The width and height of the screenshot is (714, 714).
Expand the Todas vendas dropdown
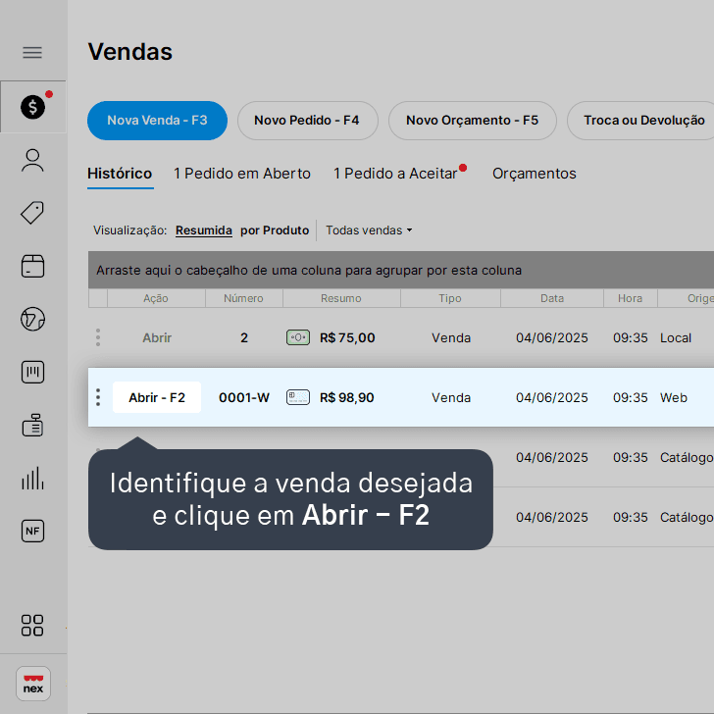369,230
